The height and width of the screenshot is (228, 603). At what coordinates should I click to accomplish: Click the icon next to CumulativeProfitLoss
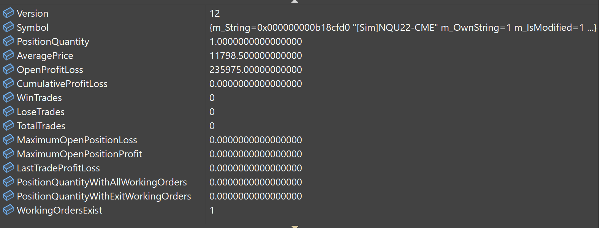[8, 84]
